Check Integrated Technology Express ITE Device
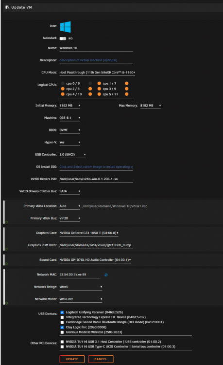 (62, 317)
